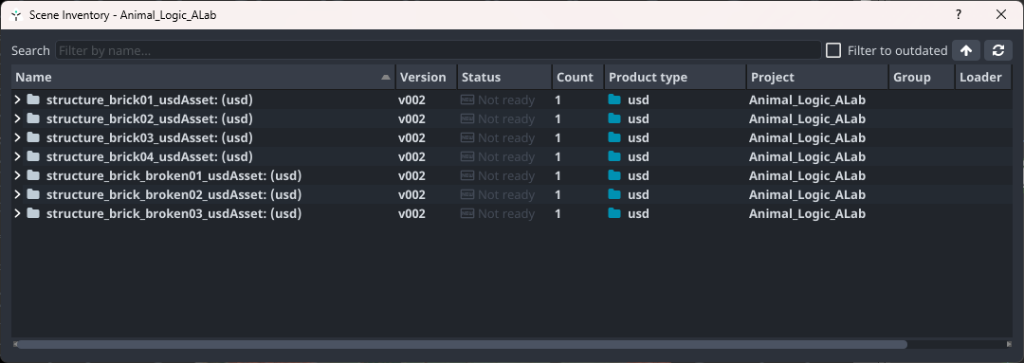Screen dimensions: 1024x363
Task: Click folder icon of structure_brick_broken01_usdAsset row
Action: click(x=33, y=175)
